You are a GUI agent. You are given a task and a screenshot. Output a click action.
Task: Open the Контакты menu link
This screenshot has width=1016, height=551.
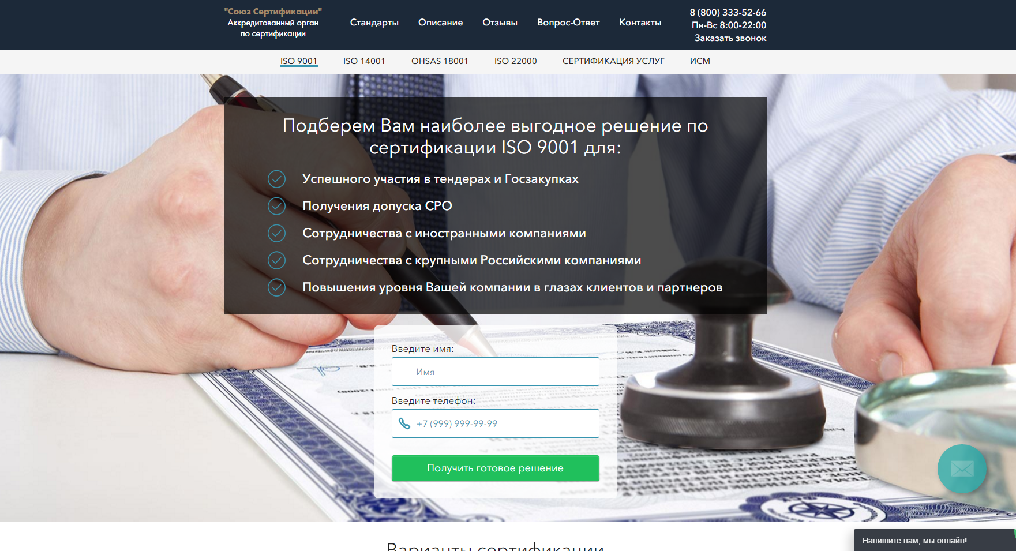pos(640,23)
